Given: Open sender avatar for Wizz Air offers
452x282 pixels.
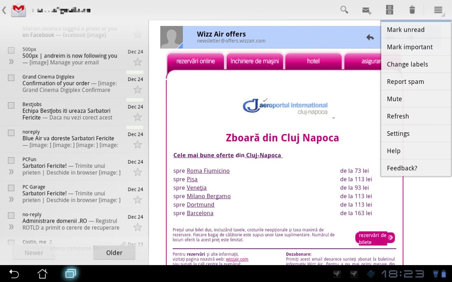Looking at the screenshot, I should tap(172, 37).
